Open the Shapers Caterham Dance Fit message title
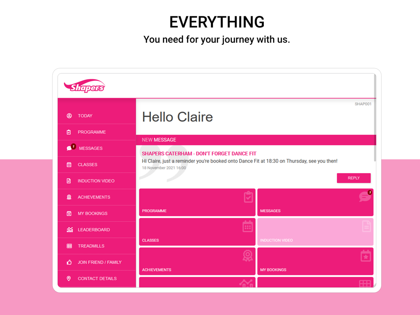This screenshot has width=420, height=315. [x=199, y=154]
